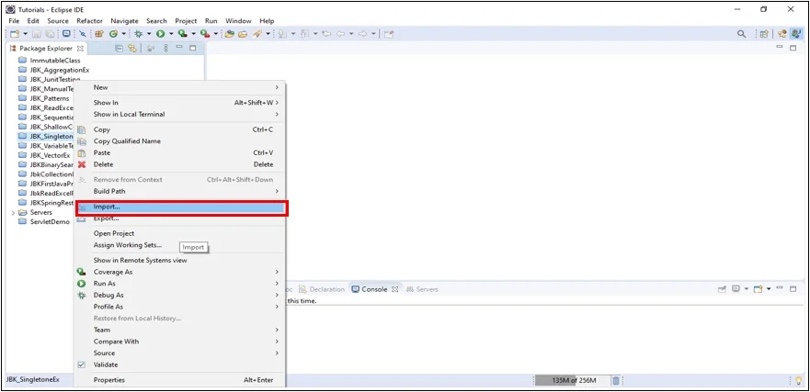Click the Open Perspective icon
This screenshot has height=392, width=810.
tap(764, 34)
